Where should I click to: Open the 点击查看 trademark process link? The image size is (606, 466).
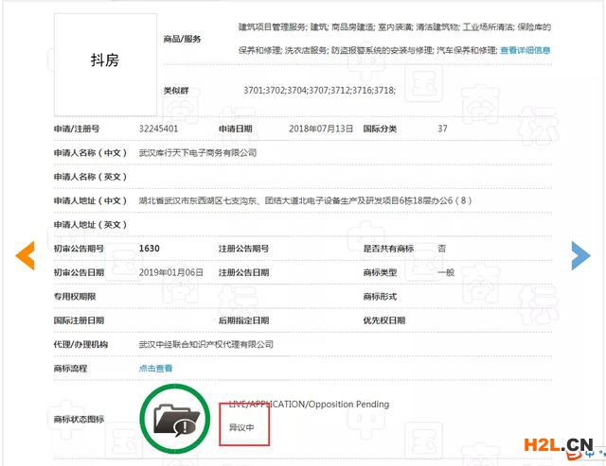(x=155, y=369)
